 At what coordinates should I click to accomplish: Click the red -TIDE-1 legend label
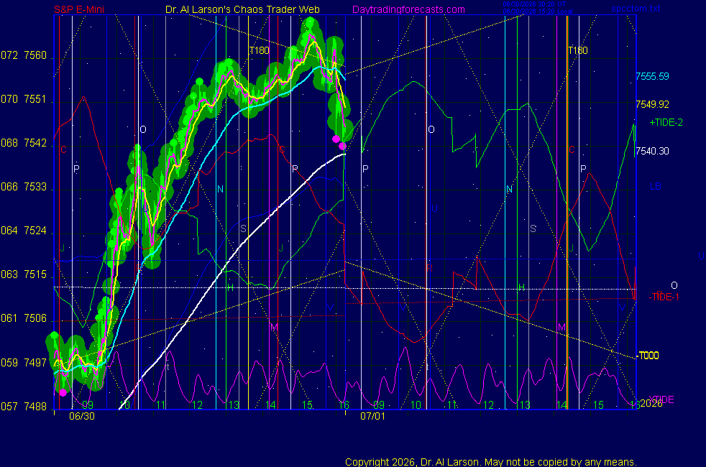click(x=664, y=297)
